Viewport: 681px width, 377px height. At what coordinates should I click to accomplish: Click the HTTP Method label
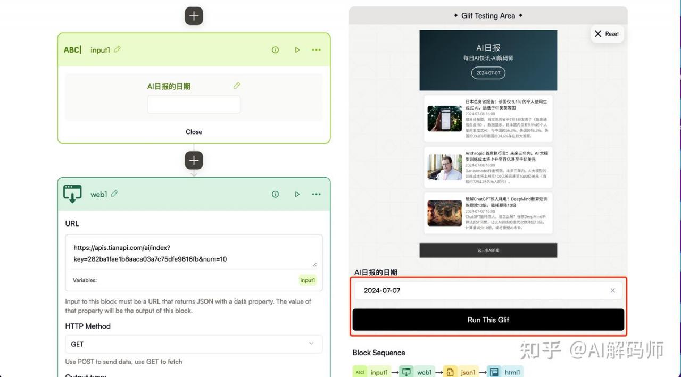[x=88, y=326]
